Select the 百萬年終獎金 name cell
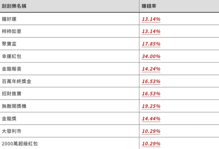The width and height of the screenshot is (219, 149). (16, 81)
